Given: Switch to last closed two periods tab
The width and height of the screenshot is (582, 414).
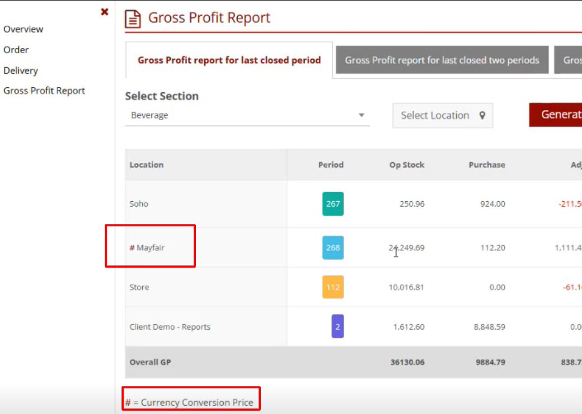Looking at the screenshot, I should 442,60.
